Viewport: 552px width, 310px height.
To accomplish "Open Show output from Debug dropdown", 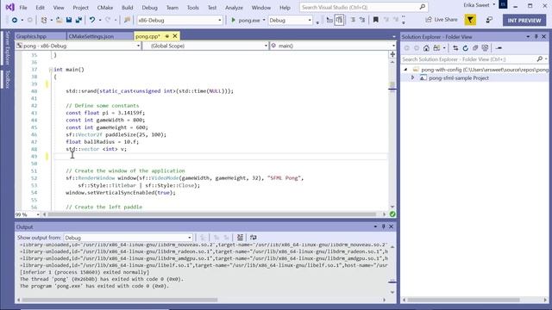I will point(128,238).
